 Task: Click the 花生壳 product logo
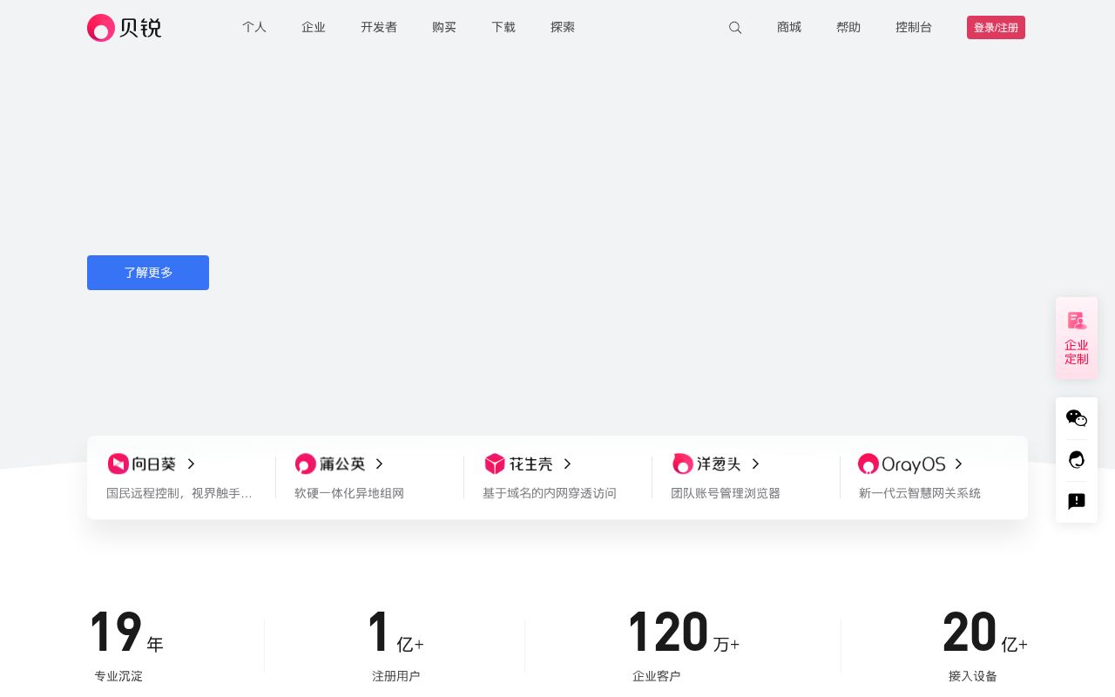tap(519, 464)
